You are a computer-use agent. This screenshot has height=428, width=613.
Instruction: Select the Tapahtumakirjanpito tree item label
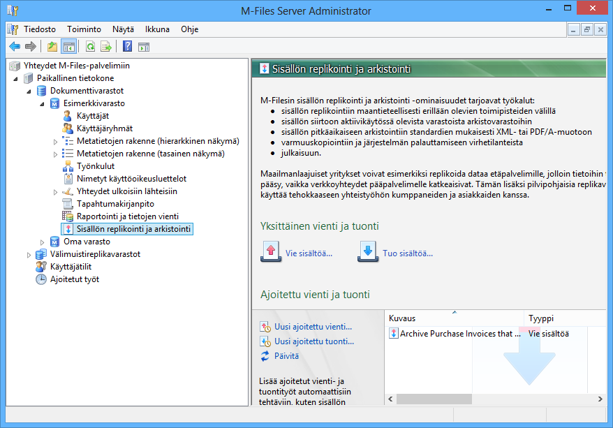click(115, 204)
